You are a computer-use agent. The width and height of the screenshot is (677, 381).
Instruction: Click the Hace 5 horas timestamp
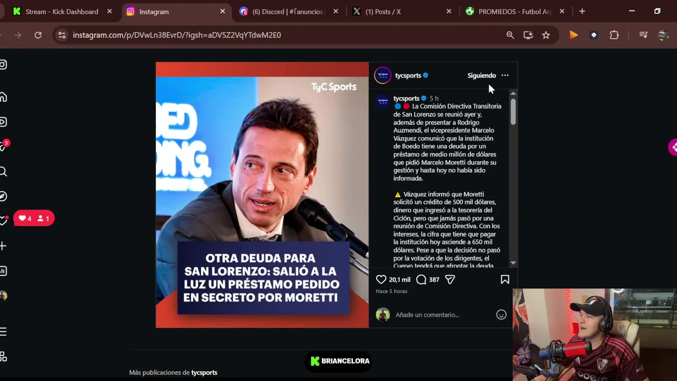pyautogui.click(x=391, y=291)
